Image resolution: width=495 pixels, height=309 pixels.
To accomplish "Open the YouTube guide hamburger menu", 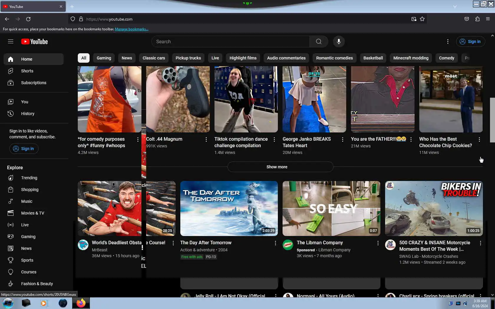I will tap(11, 41).
